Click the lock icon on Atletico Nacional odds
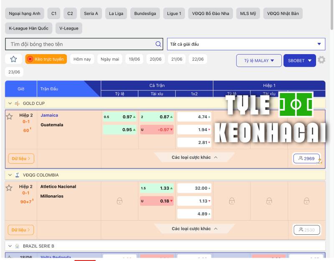The width and height of the screenshot is (334, 261). (119, 201)
